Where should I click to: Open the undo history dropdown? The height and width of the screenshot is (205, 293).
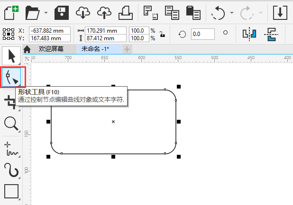(x=232, y=13)
